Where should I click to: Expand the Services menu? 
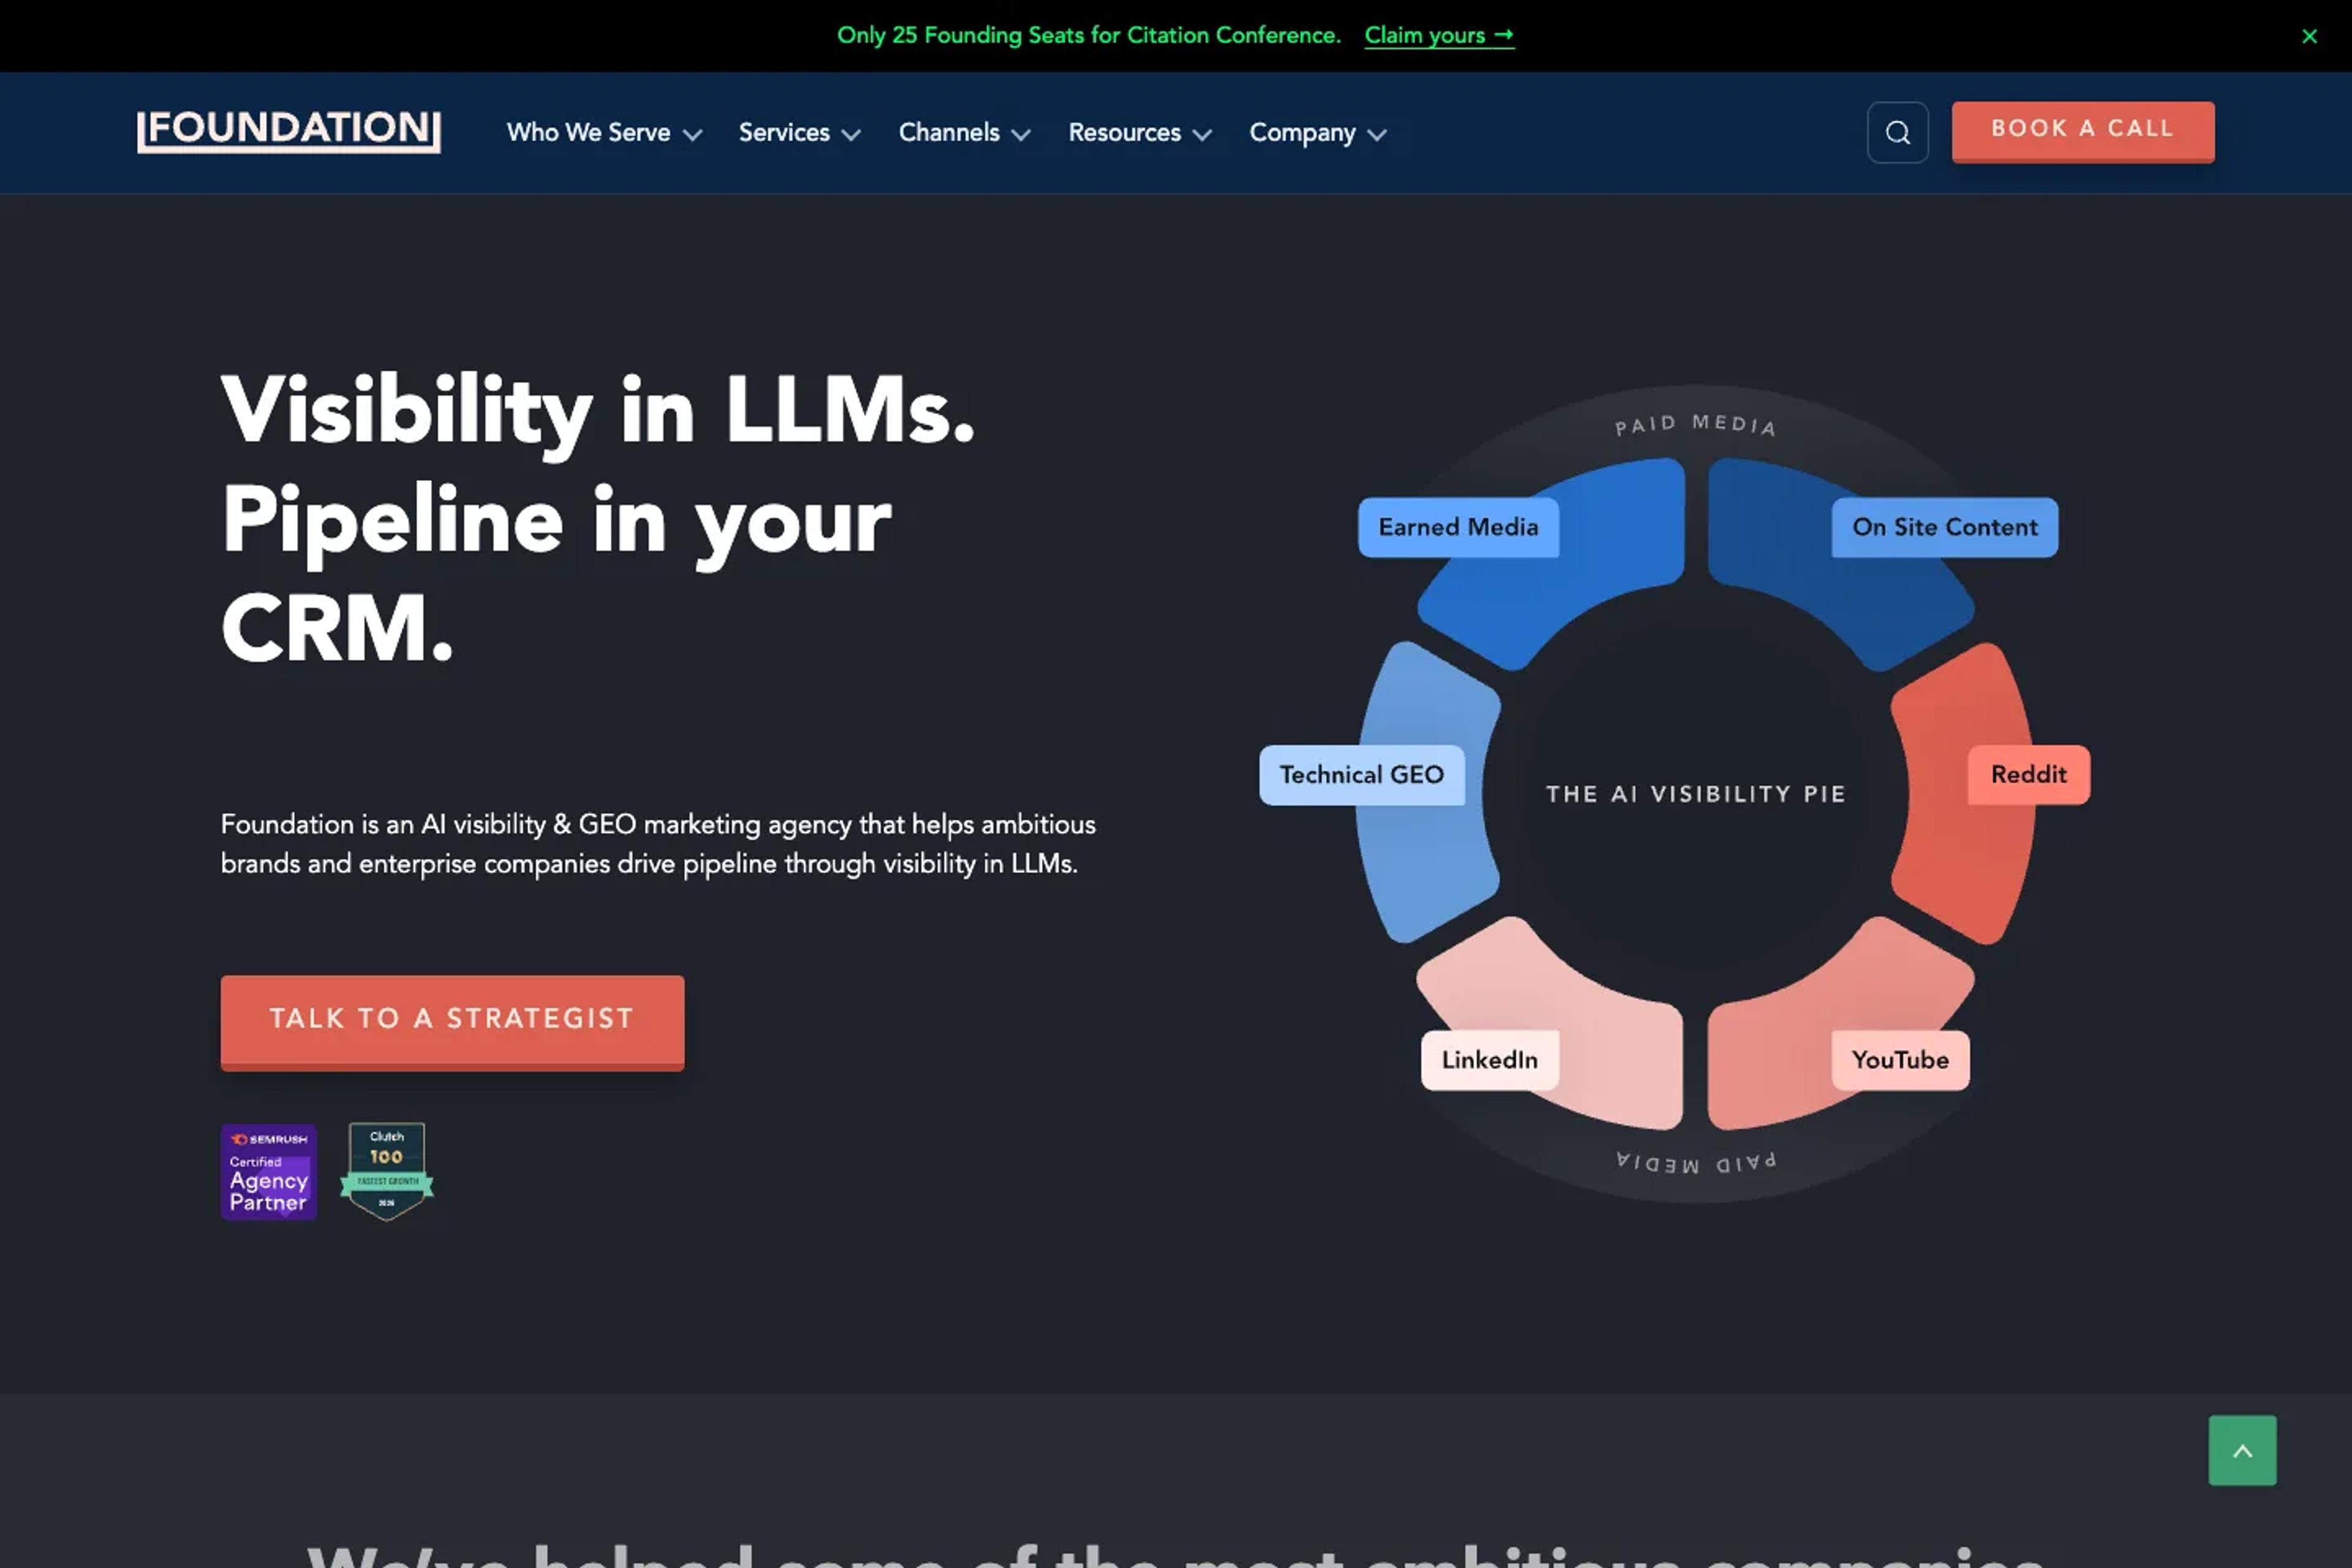pos(799,133)
